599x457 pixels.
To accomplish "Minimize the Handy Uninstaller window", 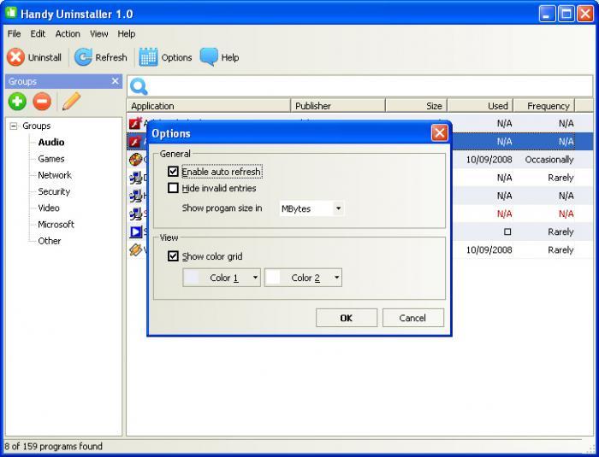I will [x=548, y=15].
